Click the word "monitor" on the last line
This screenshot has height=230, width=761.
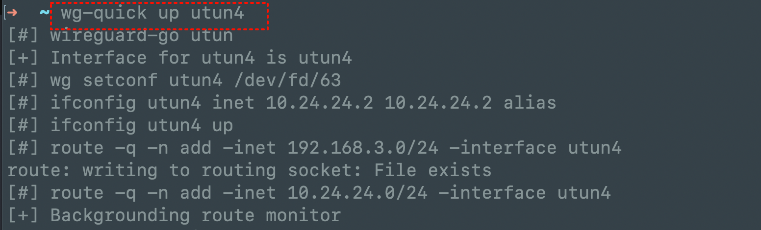pyautogui.click(x=303, y=215)
